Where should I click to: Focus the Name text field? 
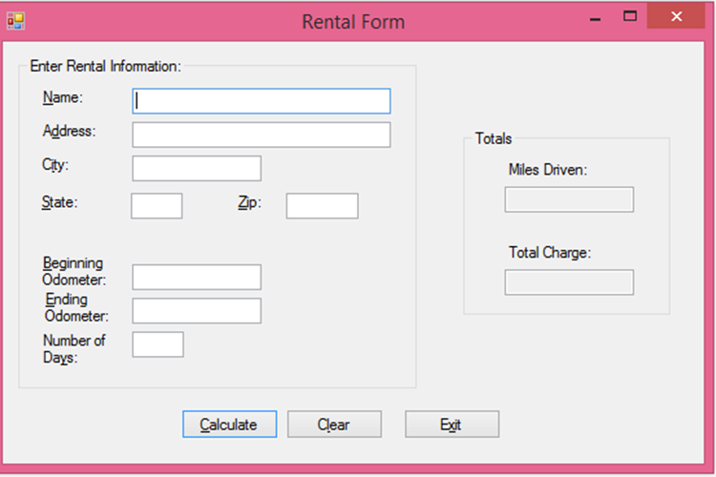point(262,101)
